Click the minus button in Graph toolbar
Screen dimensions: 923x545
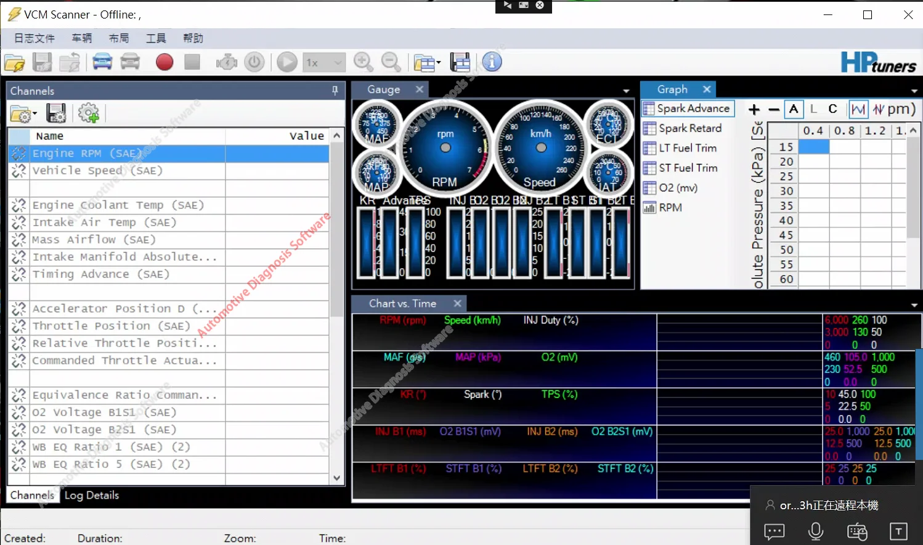coord(774,110)
